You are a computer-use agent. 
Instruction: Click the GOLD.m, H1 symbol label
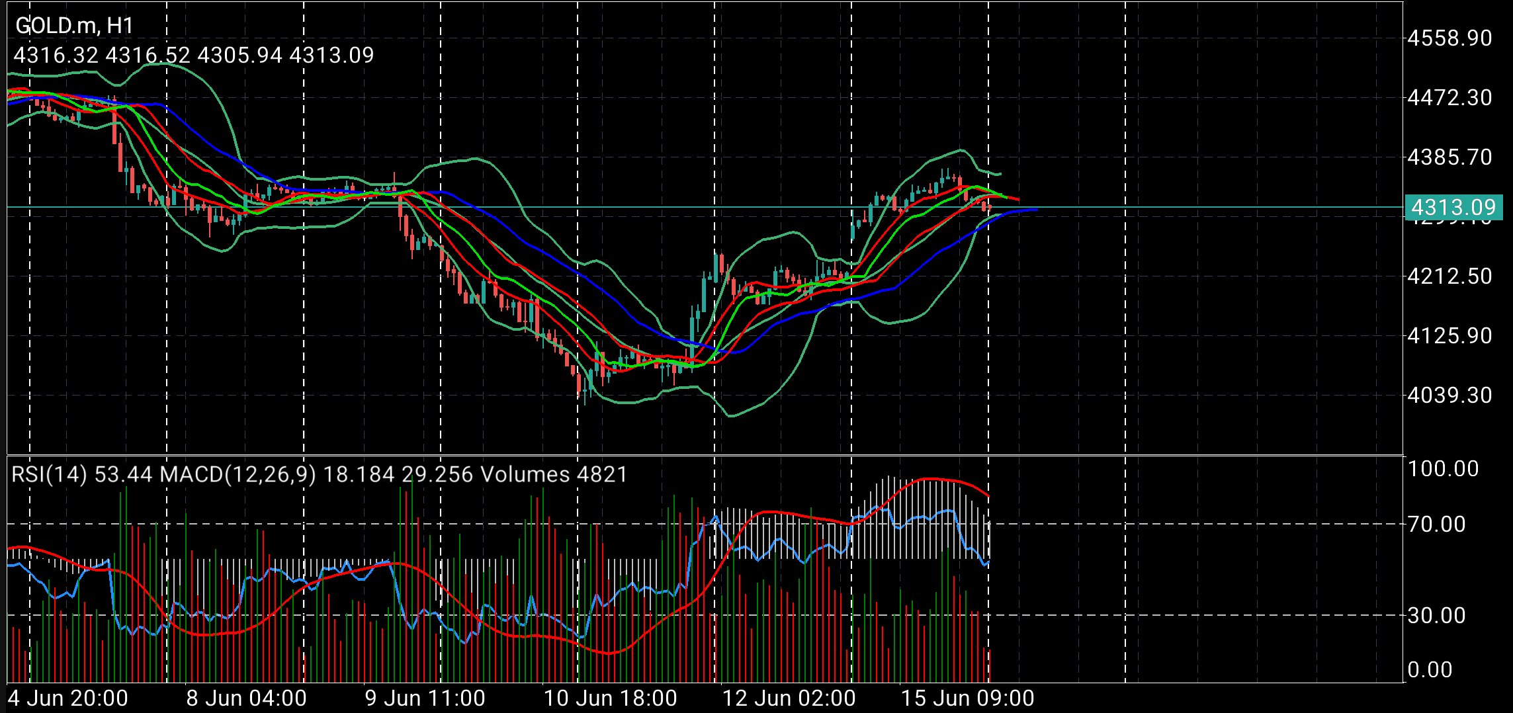pyautogui.click(x=74, y=26)
